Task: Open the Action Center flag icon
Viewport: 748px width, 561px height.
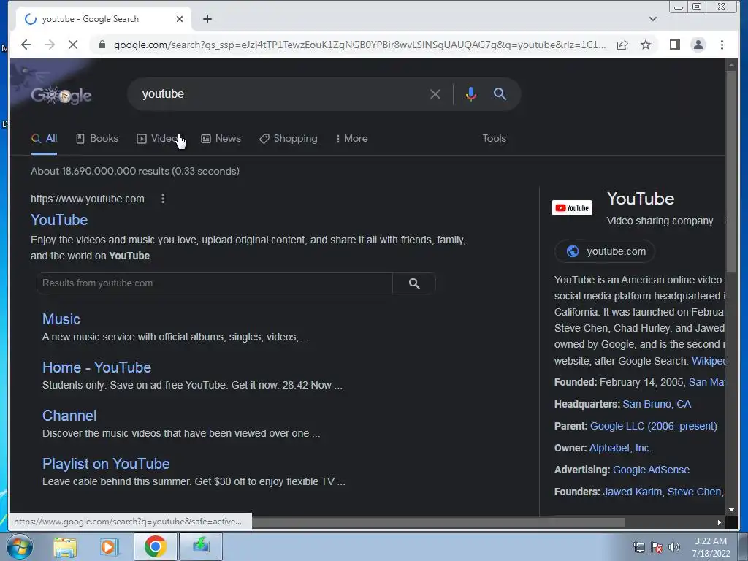Action: tap(657, 546)
